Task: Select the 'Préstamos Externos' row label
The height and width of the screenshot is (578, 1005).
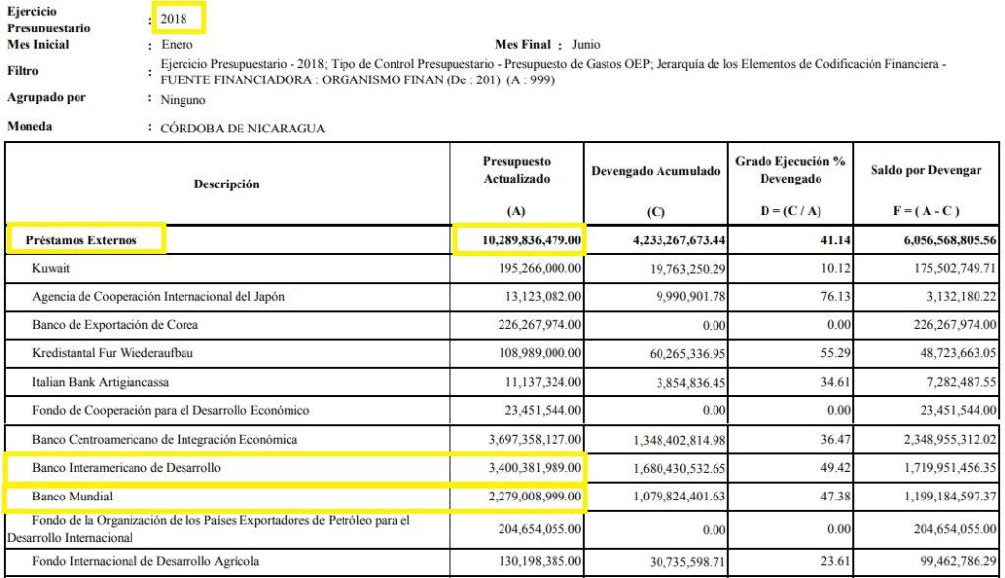Action: 81,240
